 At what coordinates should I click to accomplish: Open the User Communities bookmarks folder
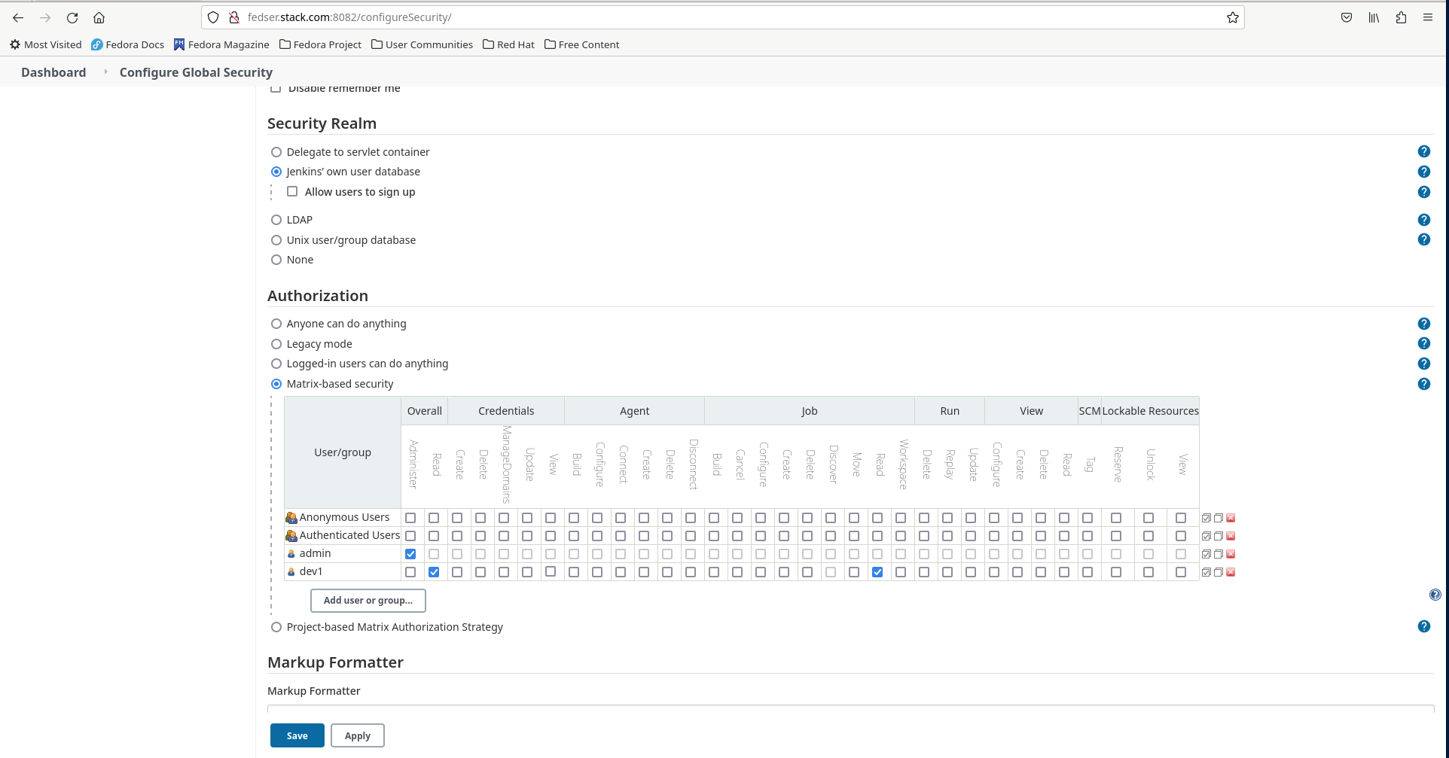coord(422,44)
